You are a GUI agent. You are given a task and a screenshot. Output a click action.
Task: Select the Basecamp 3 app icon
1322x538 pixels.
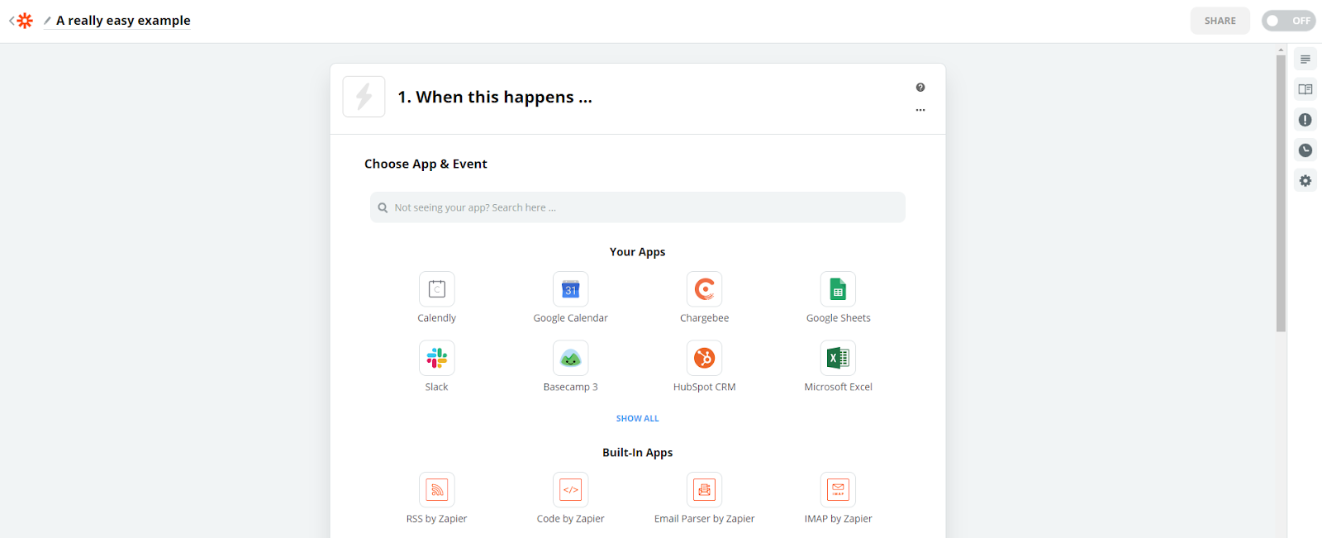tap(571, 358)
